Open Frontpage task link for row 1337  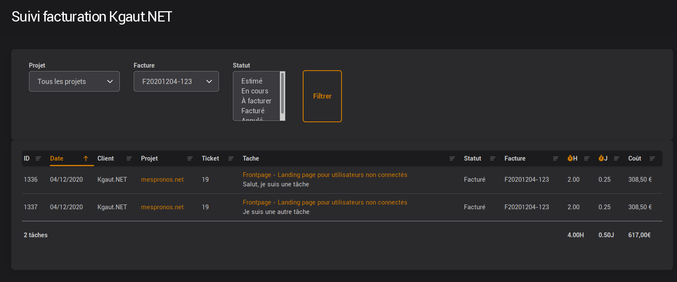[x=325, y=202]
